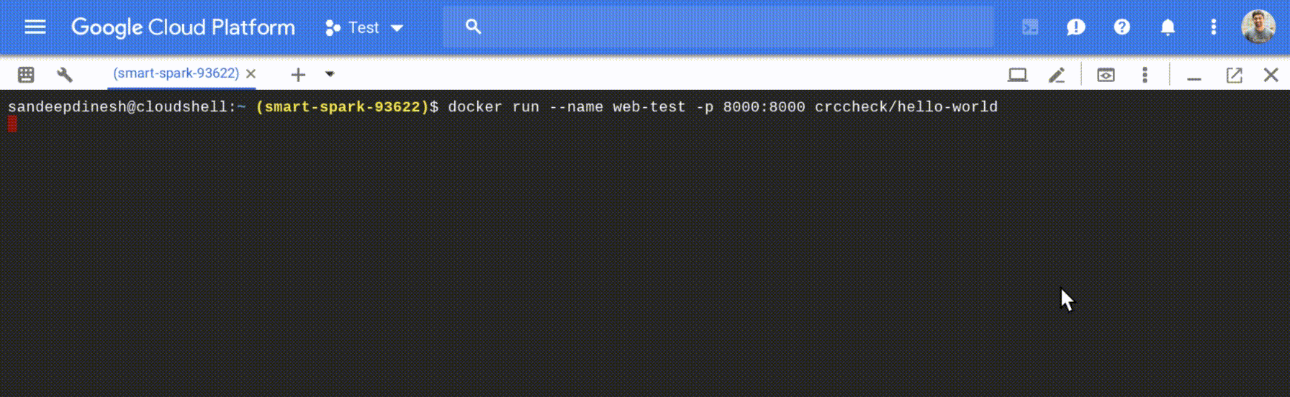
Task: Expand the new session dropdown arrow
Action: pos(330,74)
